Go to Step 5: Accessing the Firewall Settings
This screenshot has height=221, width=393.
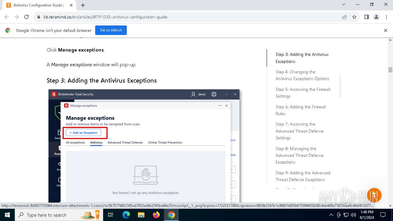point(303,93)
